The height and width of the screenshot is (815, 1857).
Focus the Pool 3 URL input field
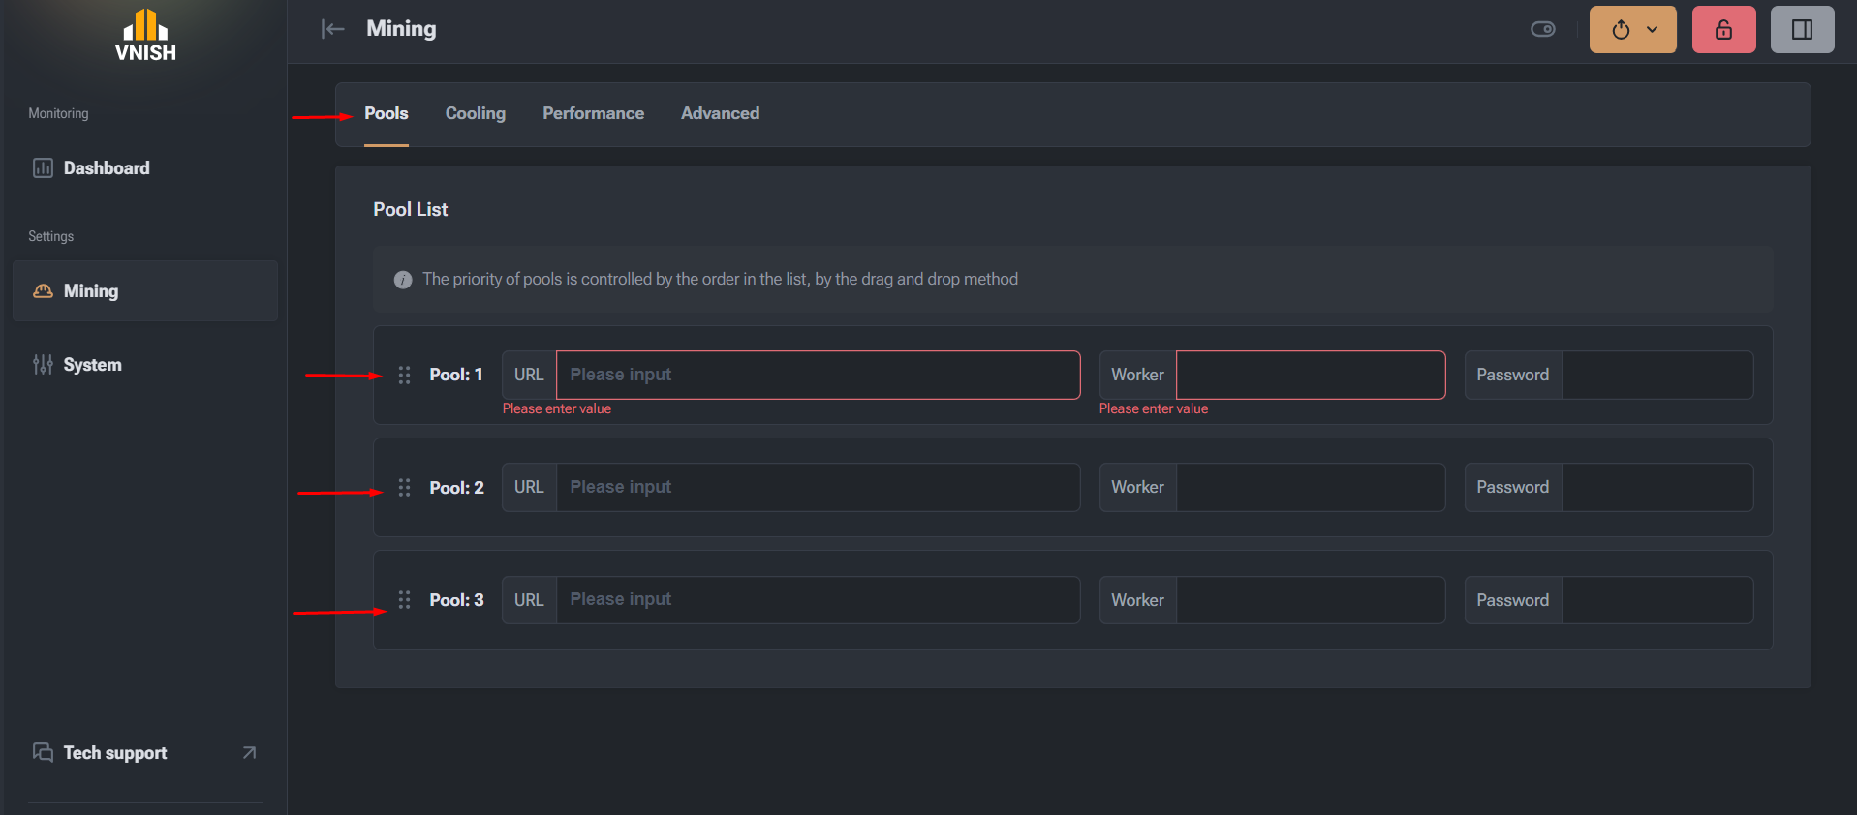[x=819, y=600]
